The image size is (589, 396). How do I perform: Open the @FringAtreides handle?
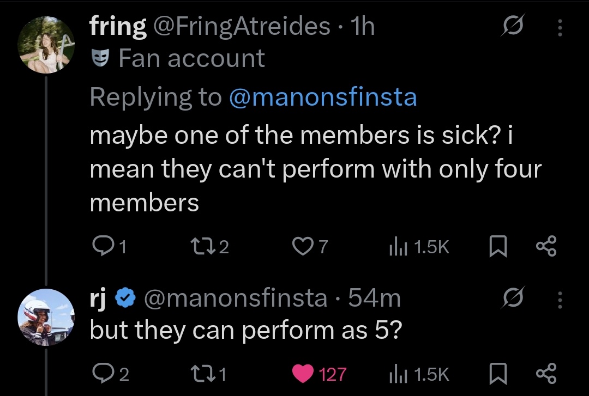click(242, 26)
